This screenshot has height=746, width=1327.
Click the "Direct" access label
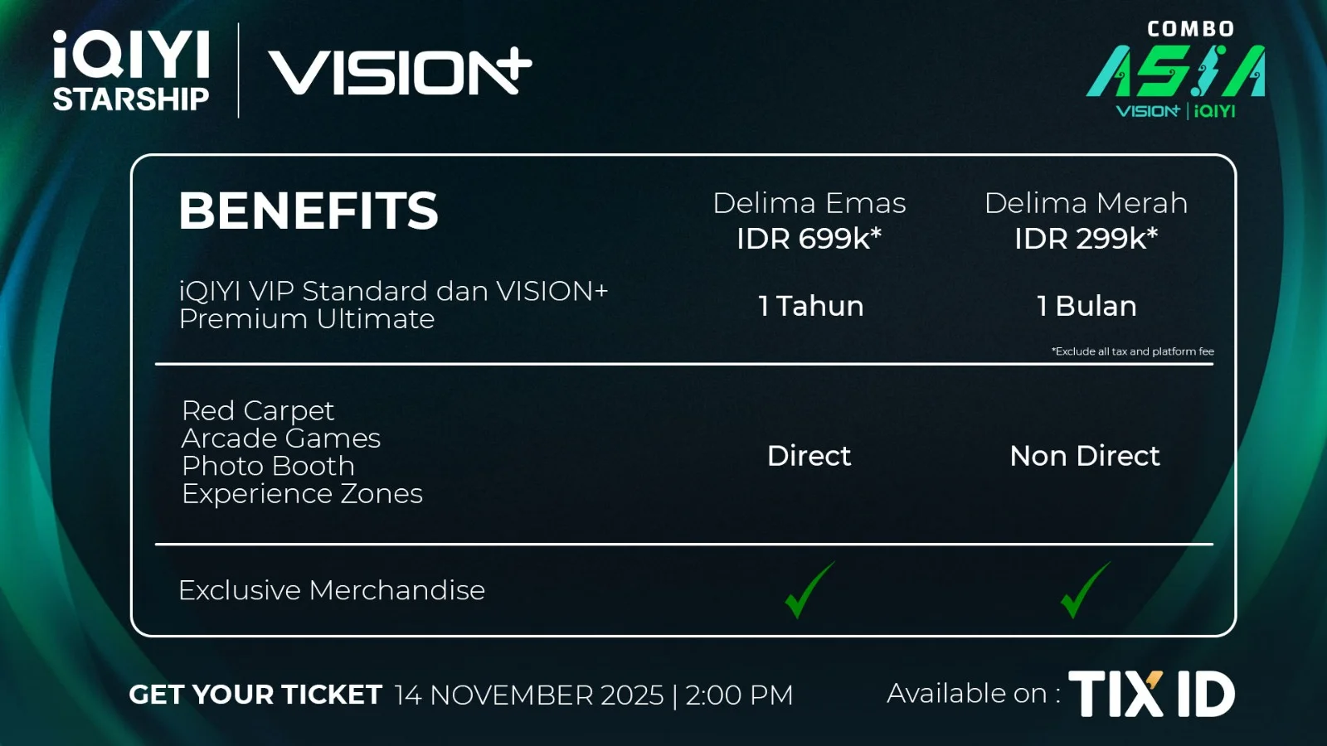tap(809, 456)
